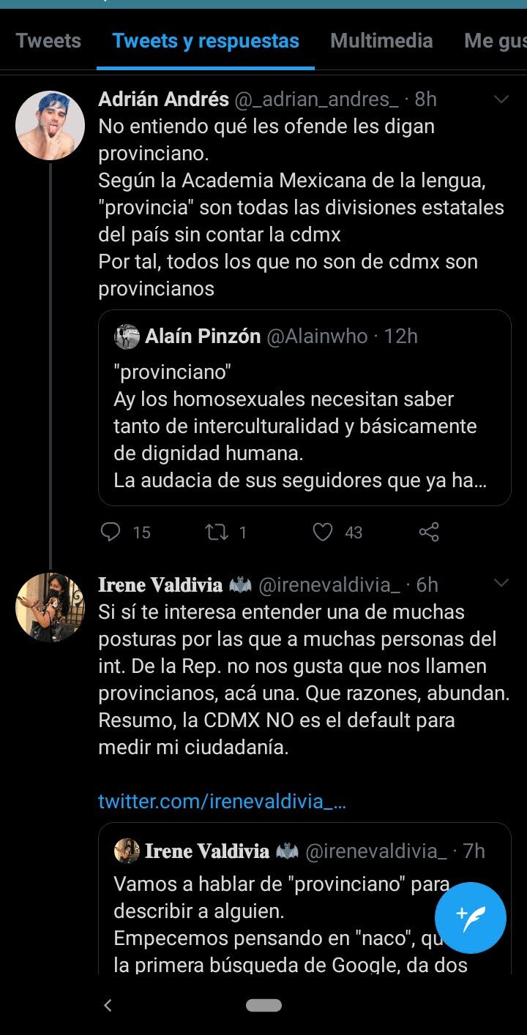The height and width of the screenshot is (1035, 527).
Task: Like Adrián Andrés's tweet
Action: [x=323, y=532]
